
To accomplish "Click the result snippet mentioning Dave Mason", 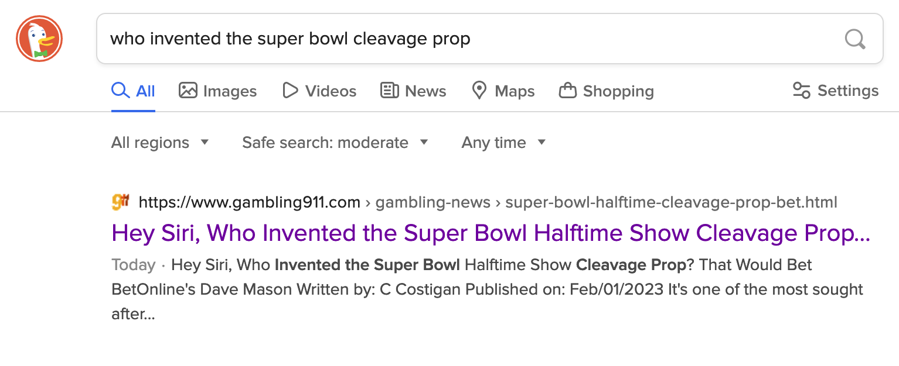I will [x=487, y=289].
